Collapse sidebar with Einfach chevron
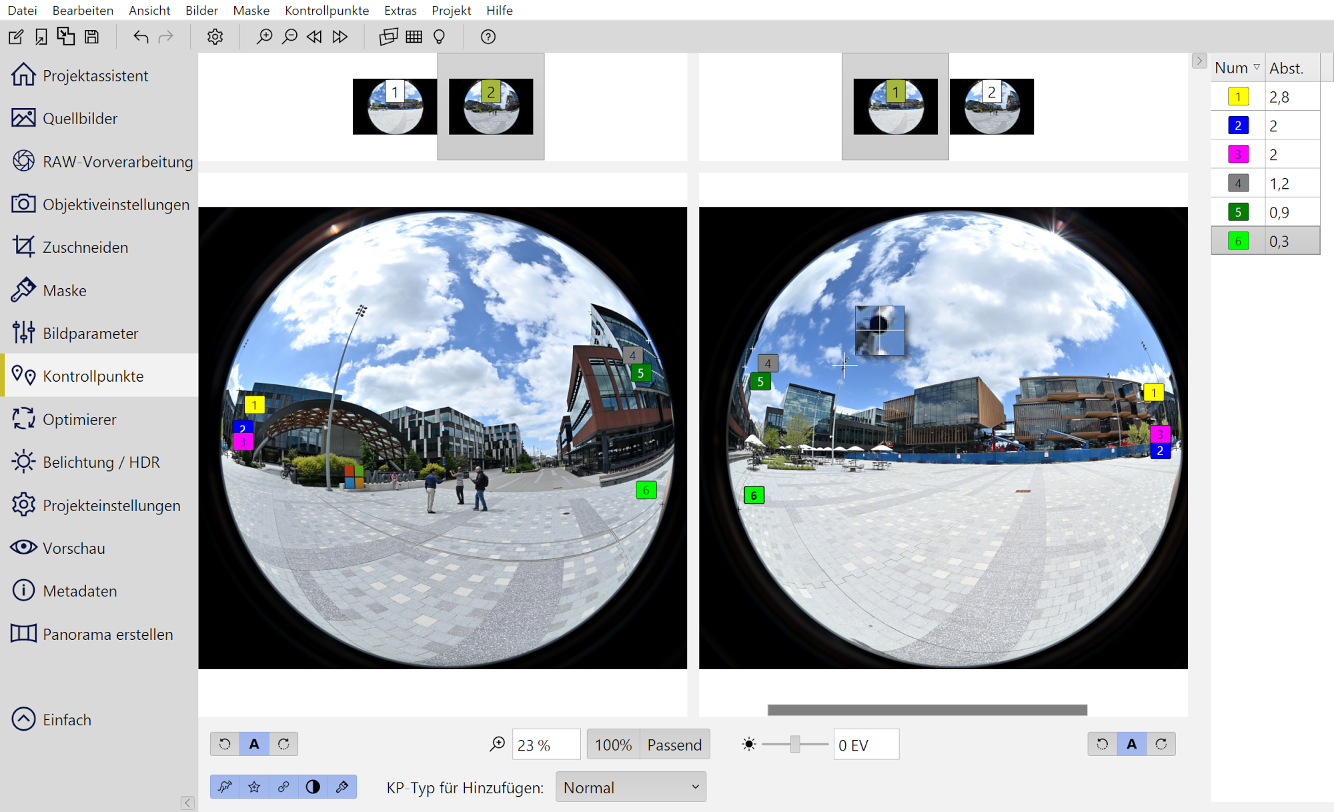The image size is (1334, 812). [x=24, y=719]
